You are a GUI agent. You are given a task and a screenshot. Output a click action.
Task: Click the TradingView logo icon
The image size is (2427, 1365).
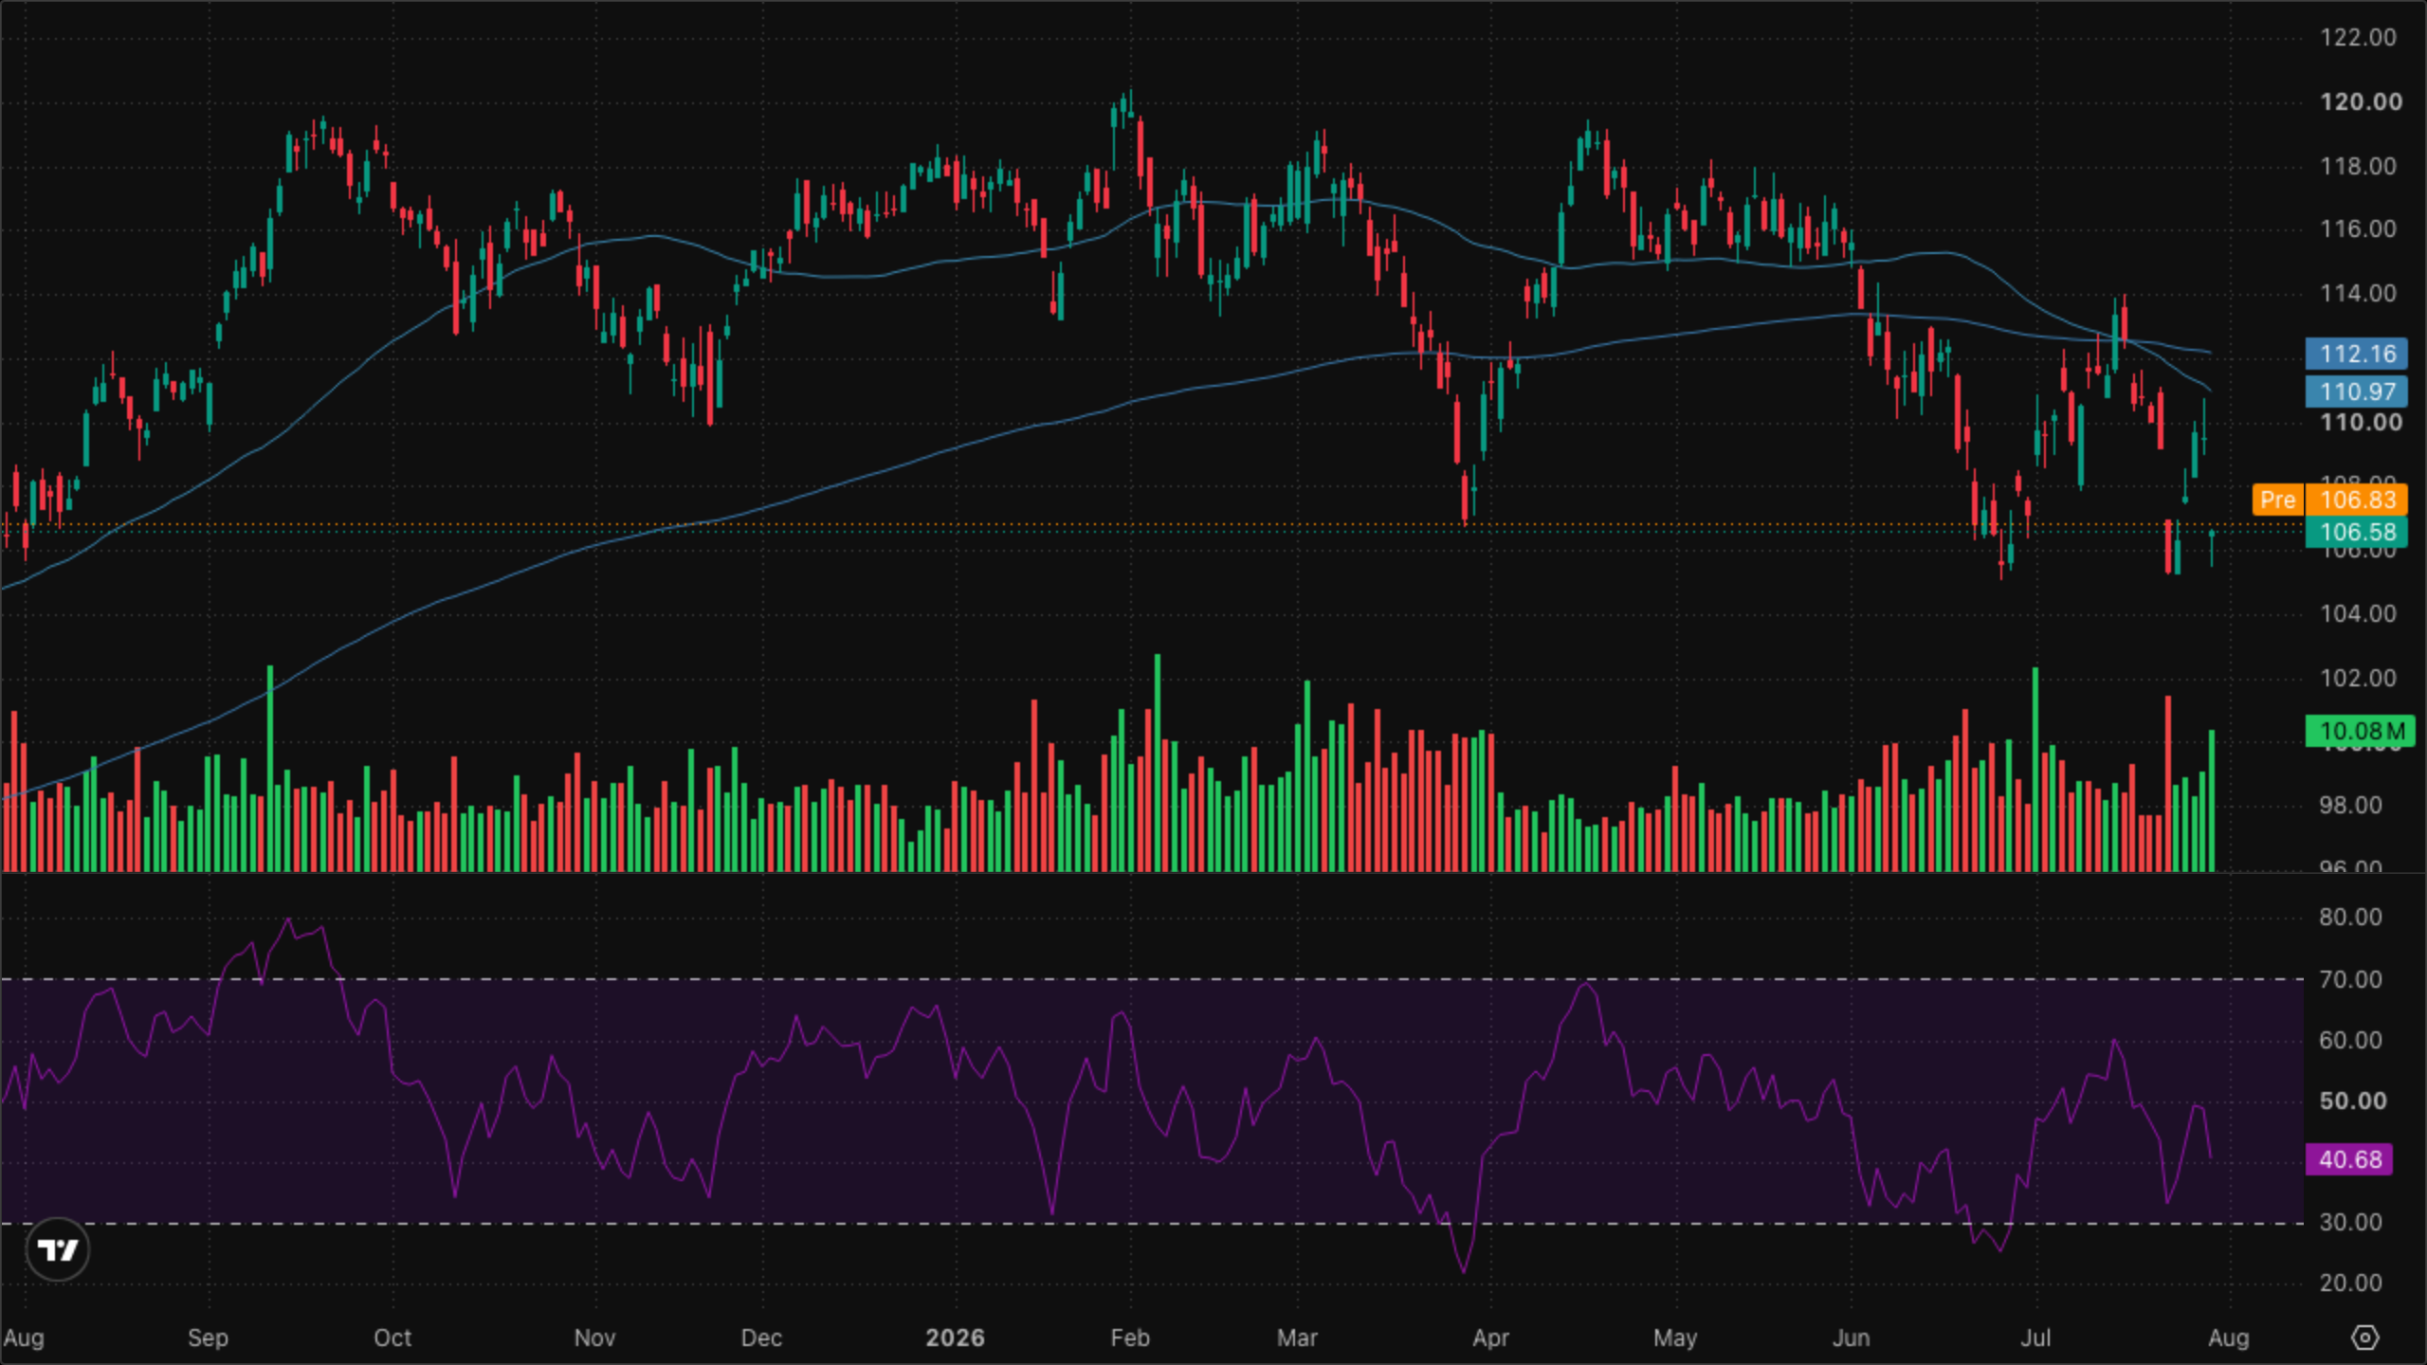58,1250
